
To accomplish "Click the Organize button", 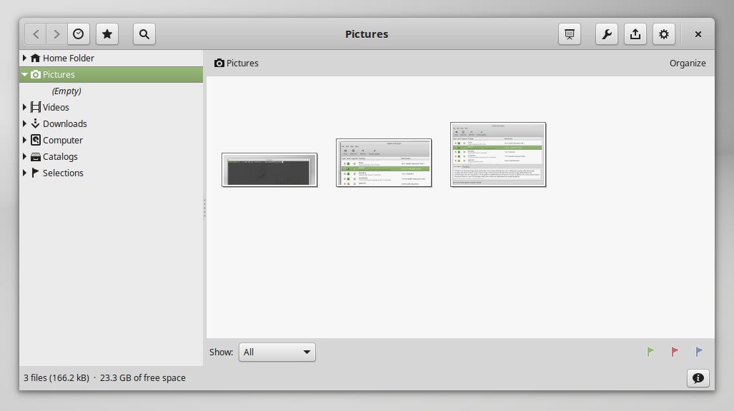I will tap(688, 63).
